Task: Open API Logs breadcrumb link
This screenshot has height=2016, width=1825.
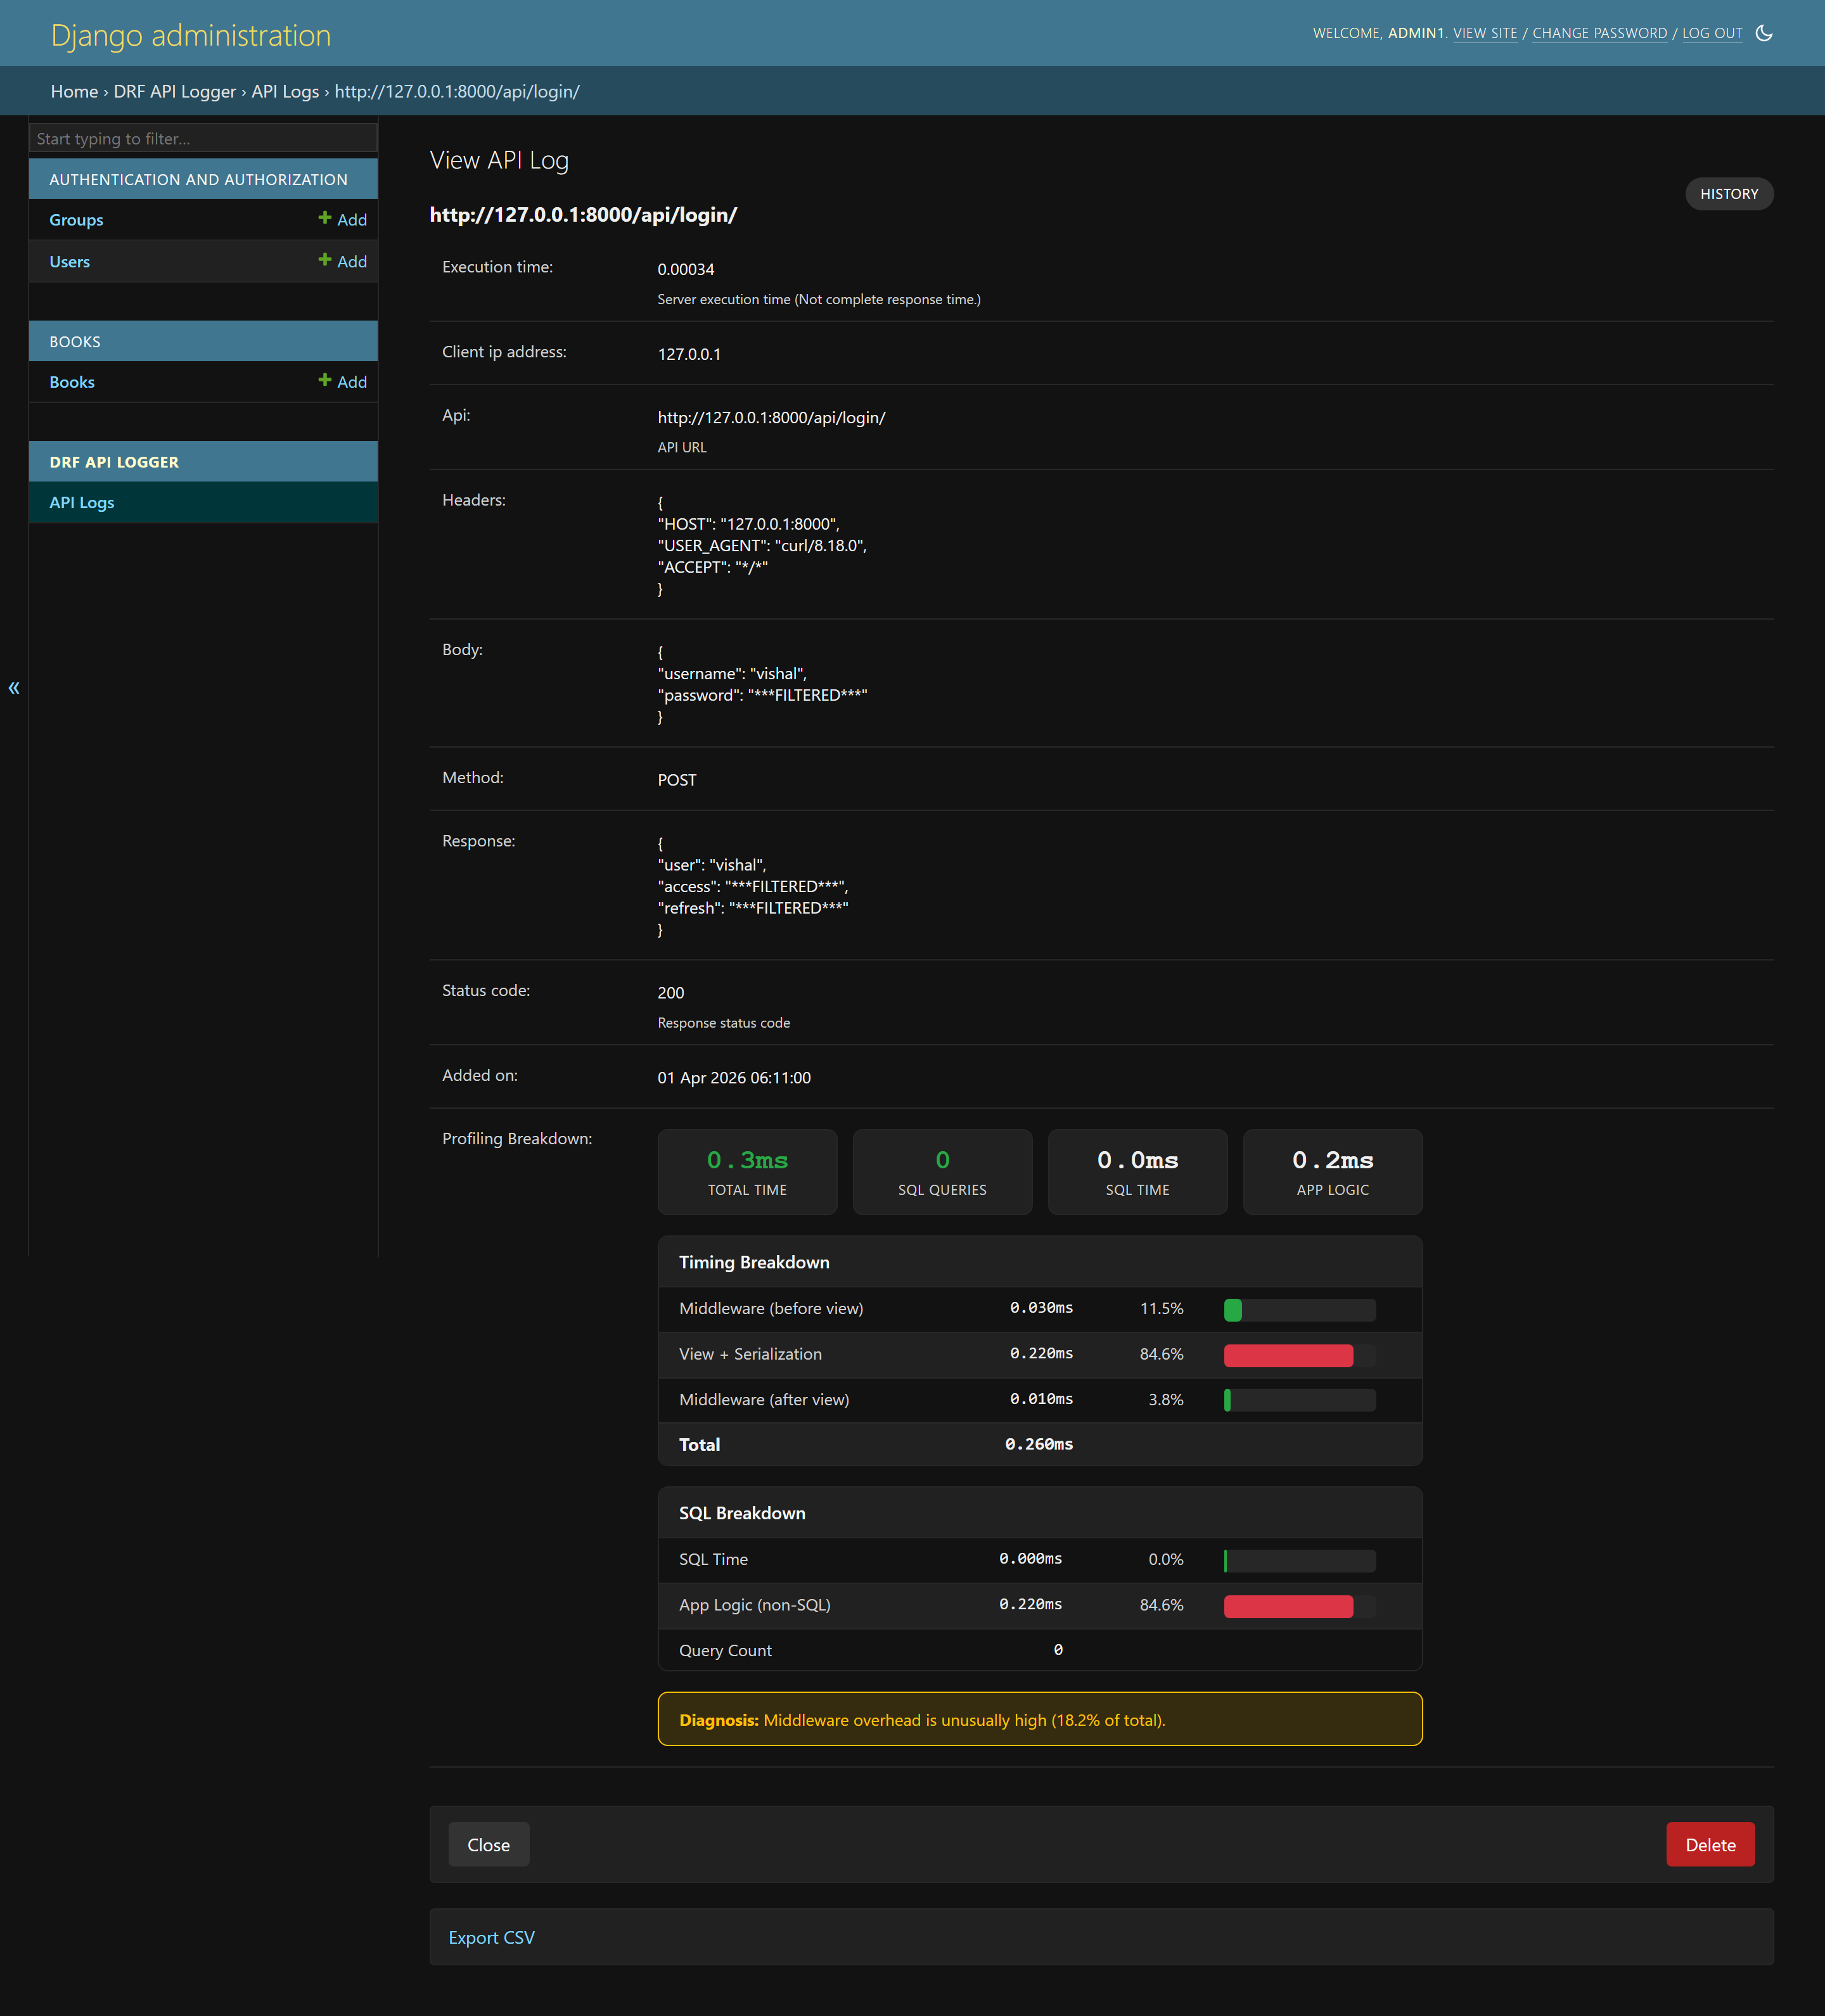Action: point(285,91)
